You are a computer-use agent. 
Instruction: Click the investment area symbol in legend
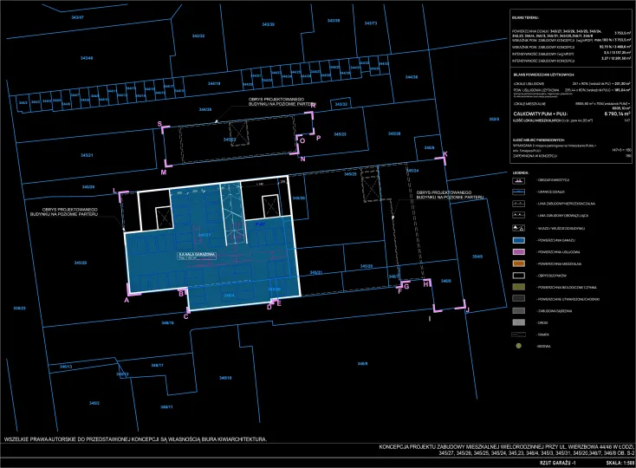click(x=520, y=180)
